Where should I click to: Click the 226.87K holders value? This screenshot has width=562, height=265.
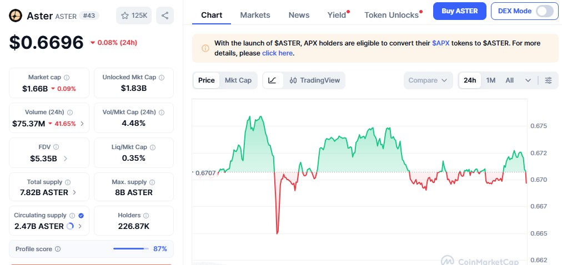pos(134,226)
